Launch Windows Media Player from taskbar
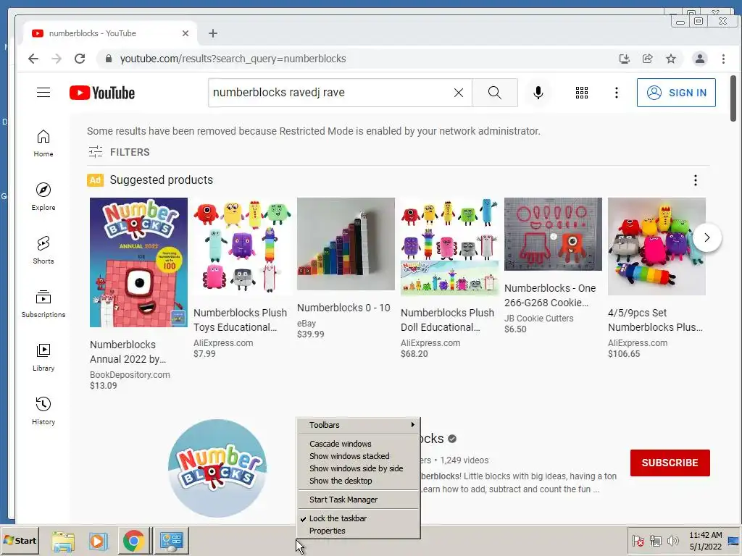This screenshot has height=556, width=742. [x=98, y=541]
